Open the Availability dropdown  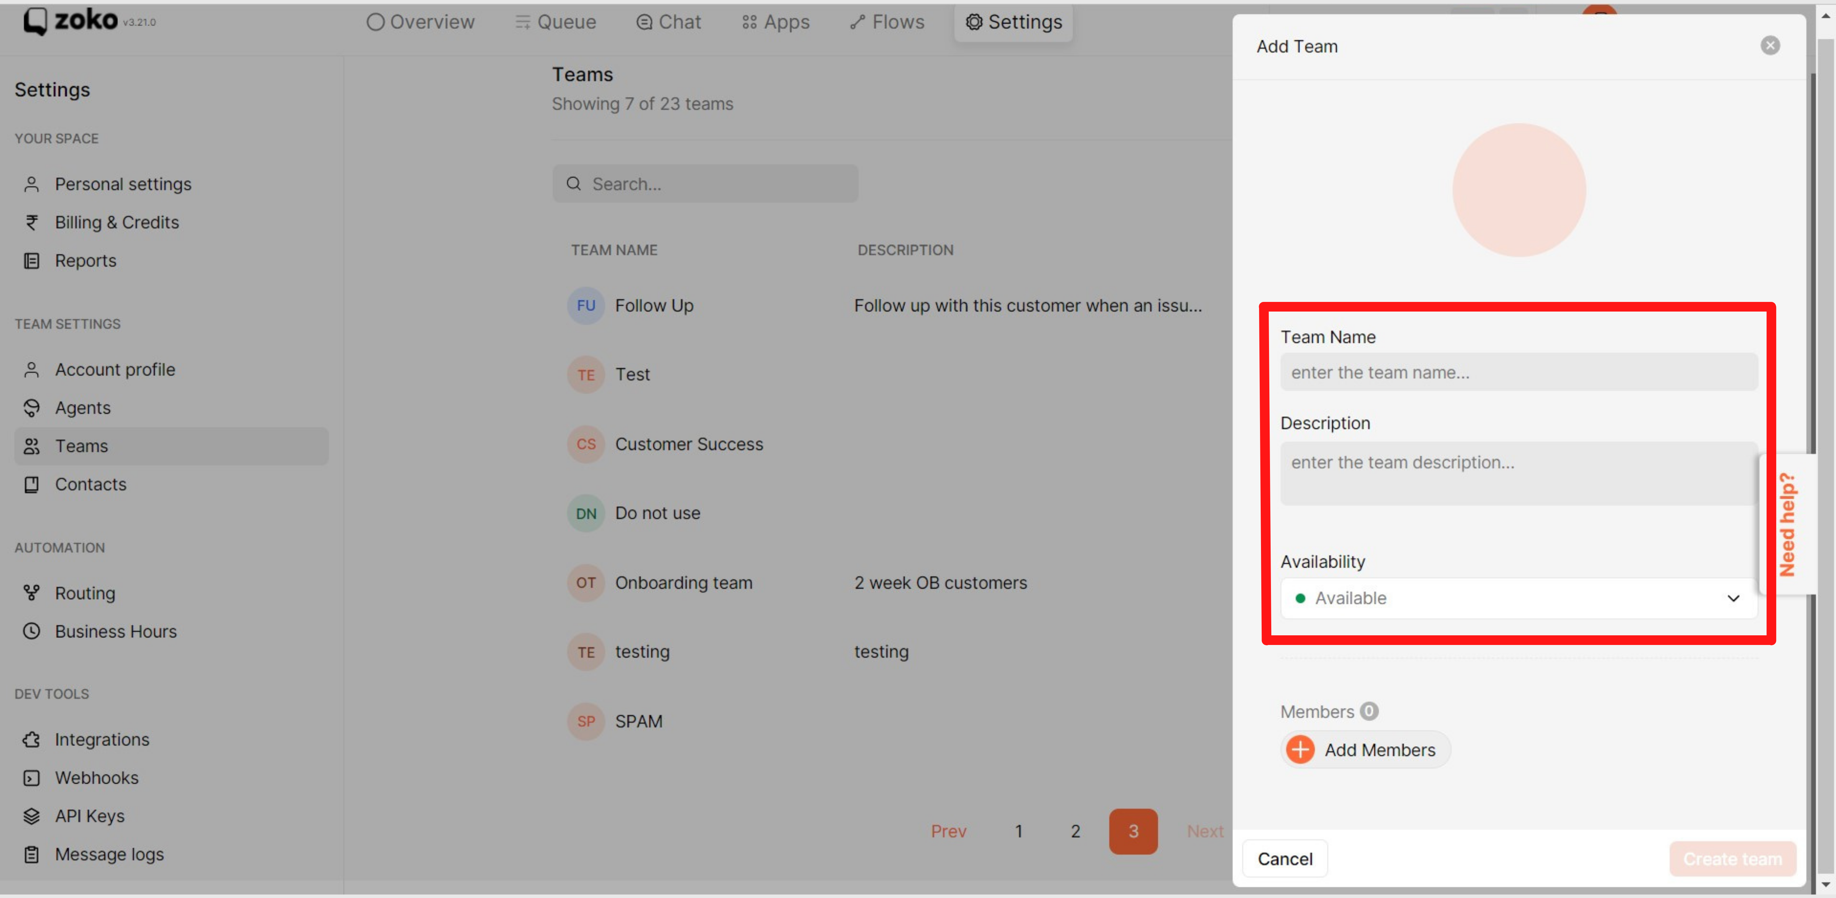[1519, 599]
